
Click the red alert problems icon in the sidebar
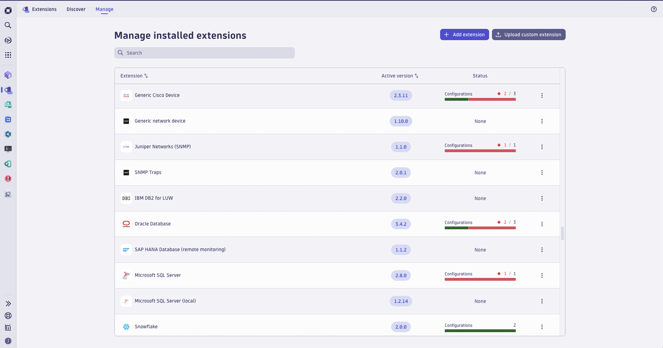coord(8,179)
